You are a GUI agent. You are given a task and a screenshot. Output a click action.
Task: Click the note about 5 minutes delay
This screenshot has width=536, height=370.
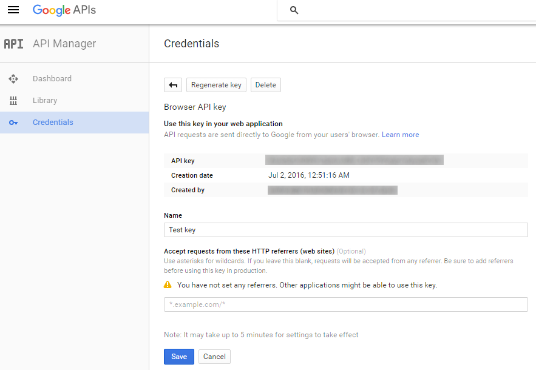[x=261, y=335]
